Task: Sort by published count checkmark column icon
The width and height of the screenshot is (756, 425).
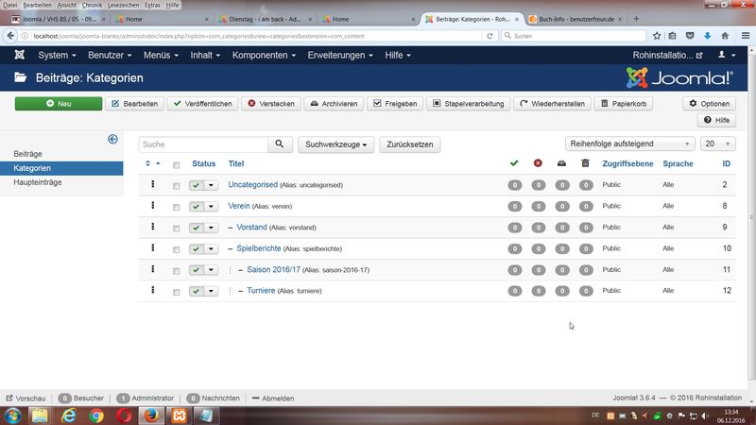Action: (x=514, y=163)
